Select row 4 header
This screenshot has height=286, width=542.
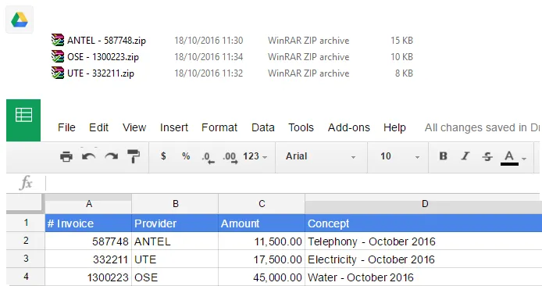click(26, 277)
